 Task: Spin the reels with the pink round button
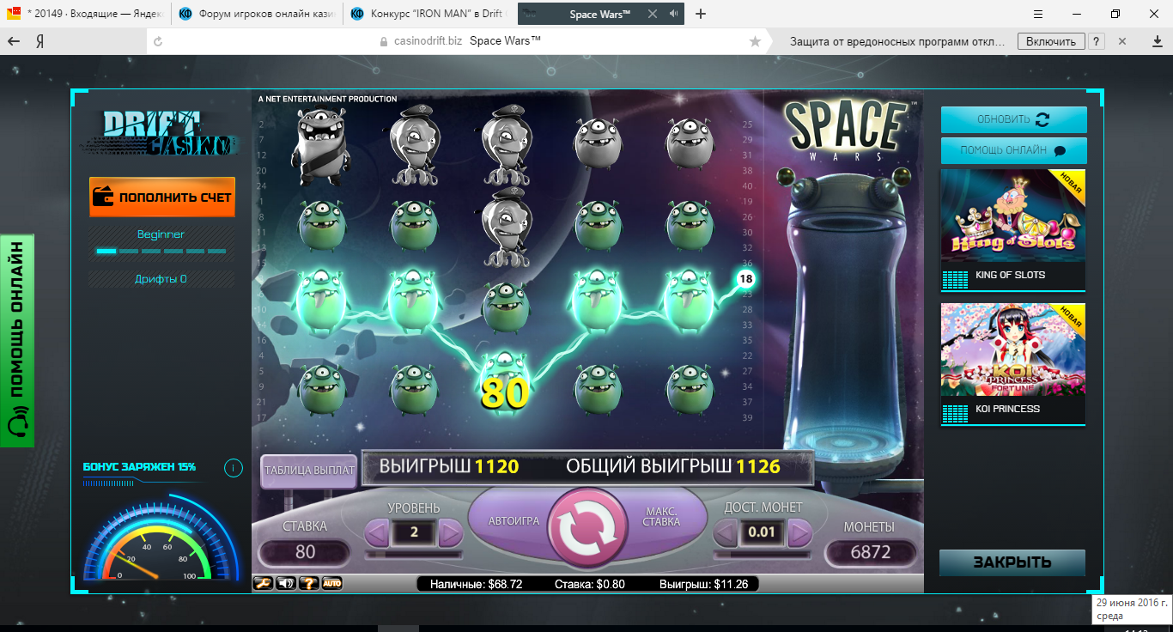[588, 527]
